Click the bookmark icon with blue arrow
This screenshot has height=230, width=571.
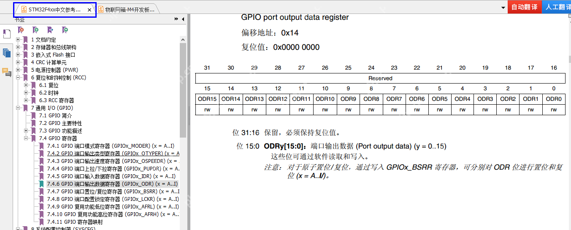(50, 30)
